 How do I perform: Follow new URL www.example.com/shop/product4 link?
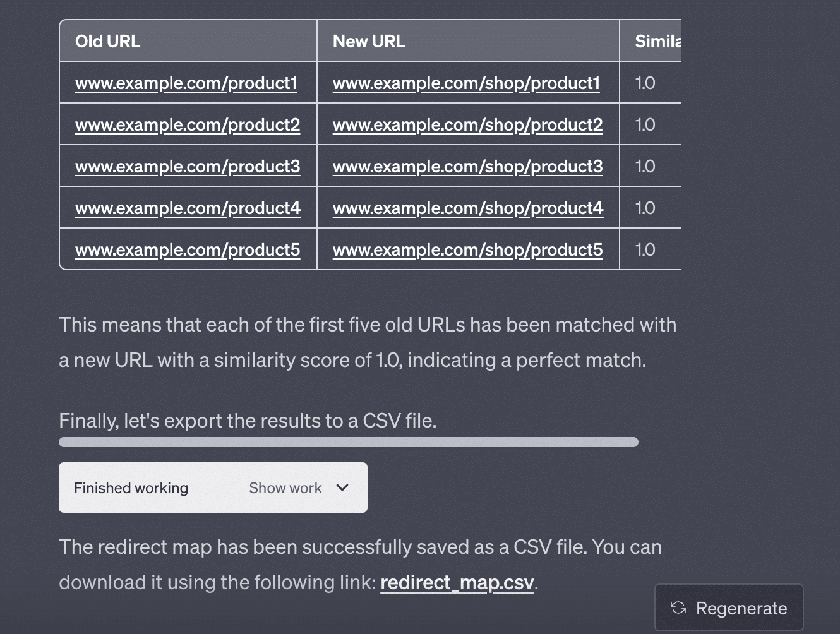pos(468,208)
